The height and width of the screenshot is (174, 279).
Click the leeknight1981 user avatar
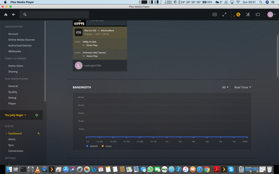[x=78, y=65]
